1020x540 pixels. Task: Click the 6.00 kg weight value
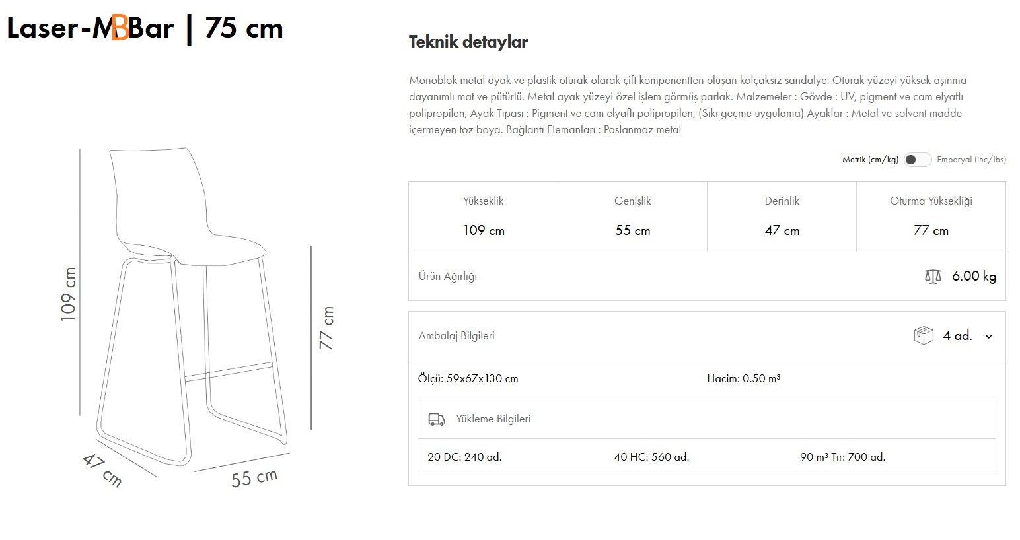point(974,276)
